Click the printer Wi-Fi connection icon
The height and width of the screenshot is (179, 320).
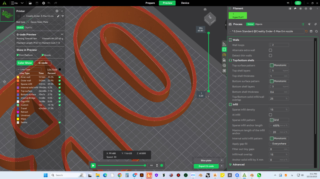click(62, 16)
